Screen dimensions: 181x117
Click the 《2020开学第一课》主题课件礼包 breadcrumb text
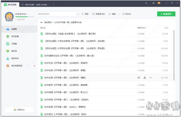click(68, 22)
